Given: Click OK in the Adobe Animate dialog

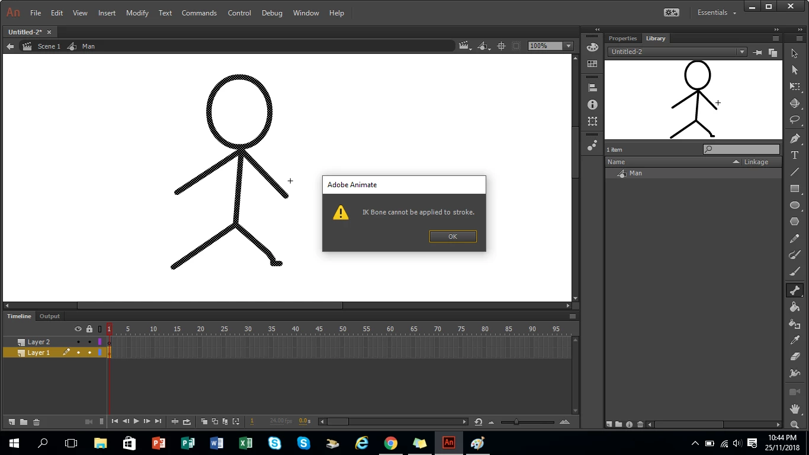Looking at the screenshot, I should (452, 236).
